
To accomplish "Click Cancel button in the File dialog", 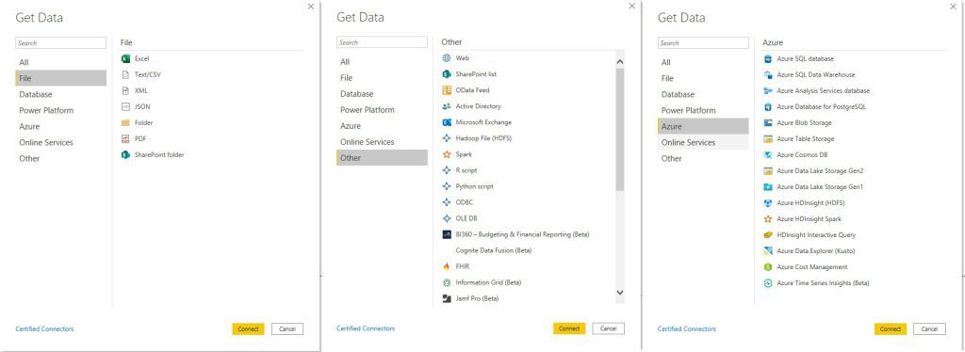I will coord(287,329).
